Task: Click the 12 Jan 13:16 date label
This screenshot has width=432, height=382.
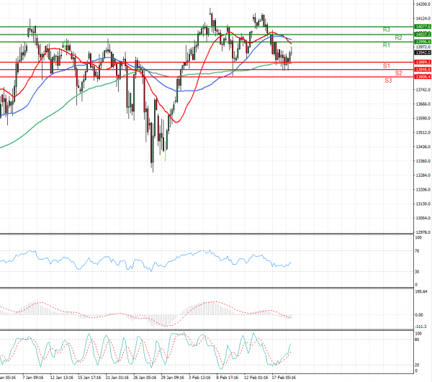Action: pos(62,377)
